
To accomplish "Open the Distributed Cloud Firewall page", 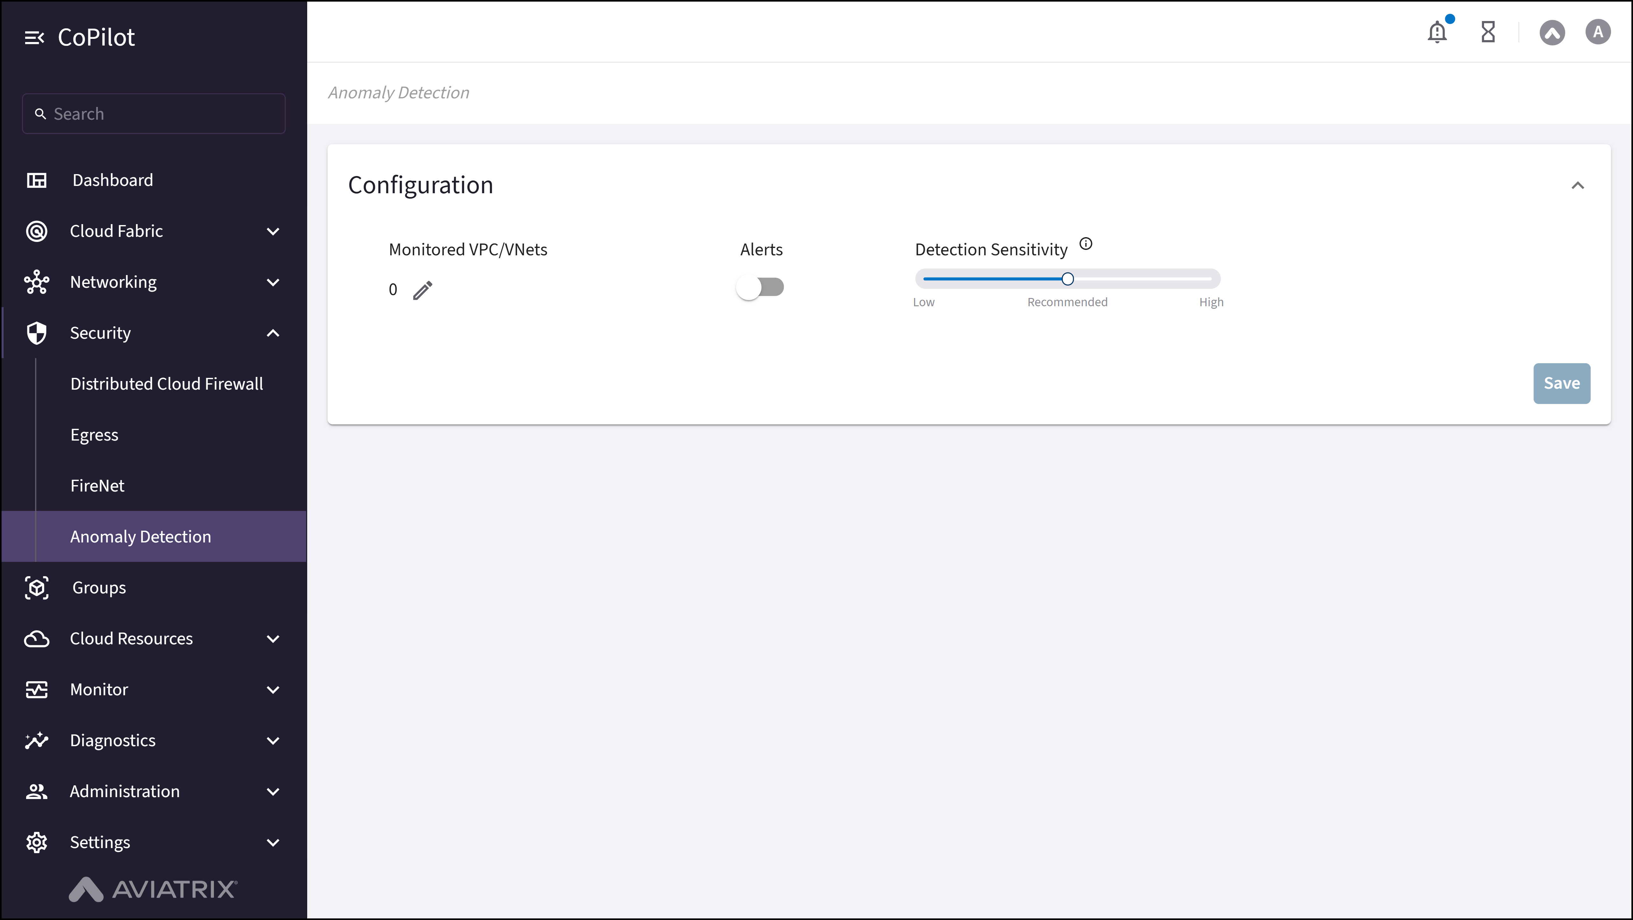I will 167,383.
